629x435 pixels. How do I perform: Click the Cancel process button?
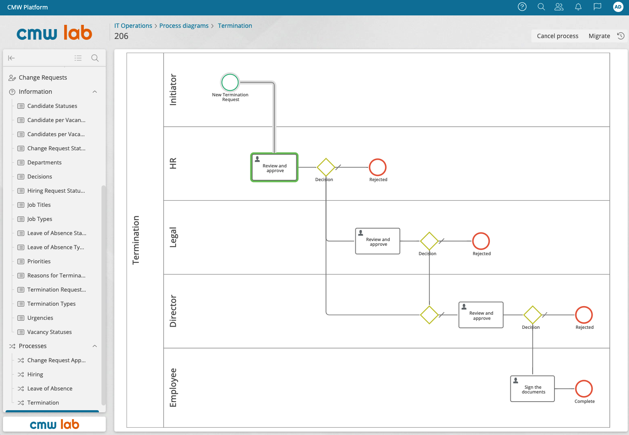pos(557,36)
